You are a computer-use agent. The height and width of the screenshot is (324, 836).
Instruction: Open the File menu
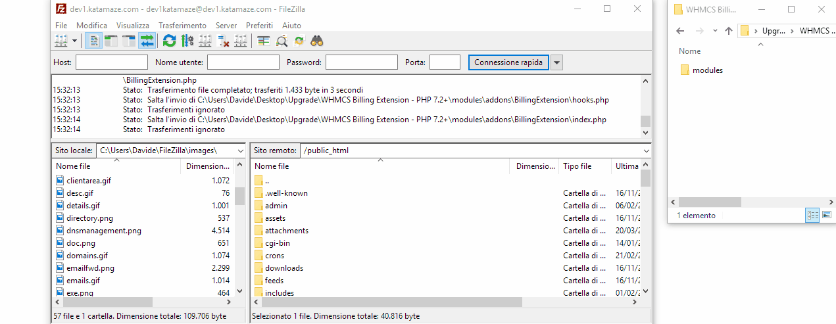[x=61, y=25]
